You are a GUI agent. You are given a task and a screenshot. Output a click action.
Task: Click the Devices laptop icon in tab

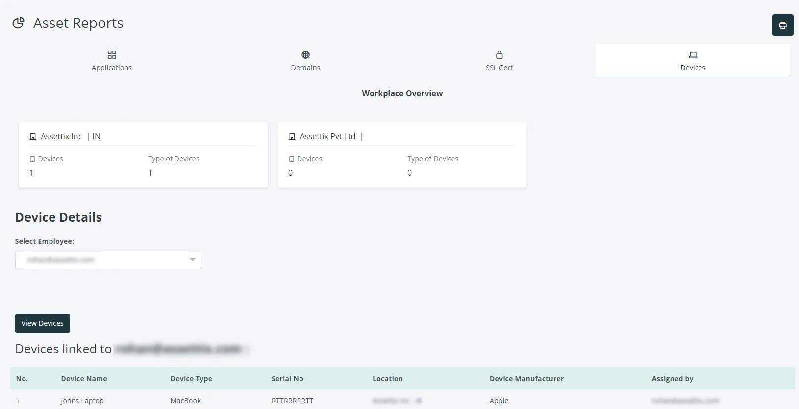point(693,55)
